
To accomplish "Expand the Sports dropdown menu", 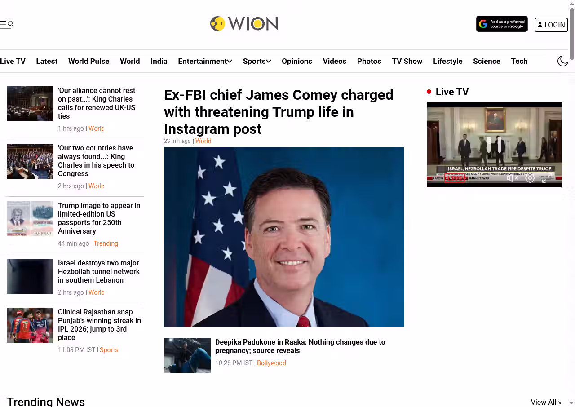I will click(257, 61).
